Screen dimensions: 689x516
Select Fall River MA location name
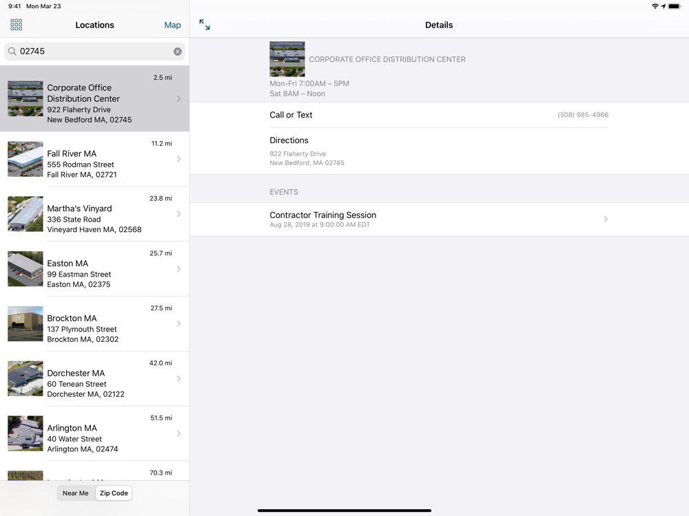click(72, 153)
